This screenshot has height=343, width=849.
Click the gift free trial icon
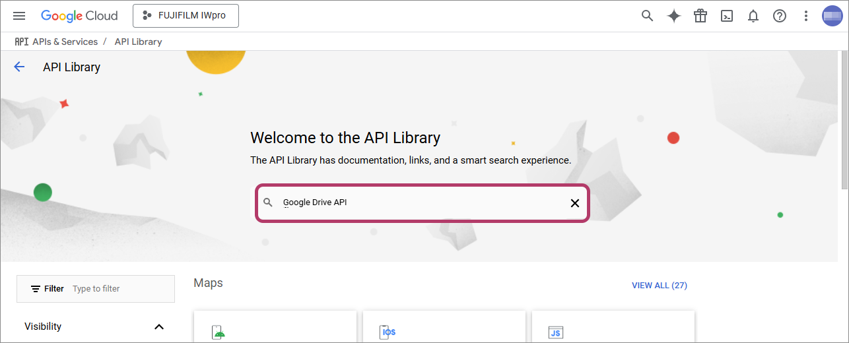700,16
